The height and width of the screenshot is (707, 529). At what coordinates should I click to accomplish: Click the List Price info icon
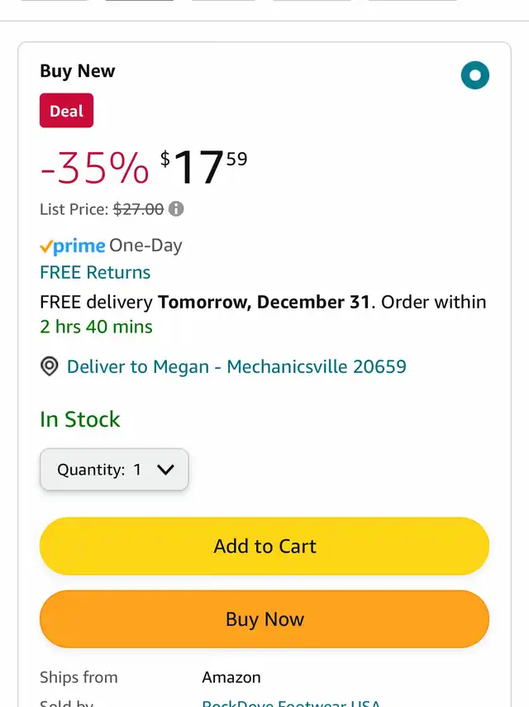point(176,209)
